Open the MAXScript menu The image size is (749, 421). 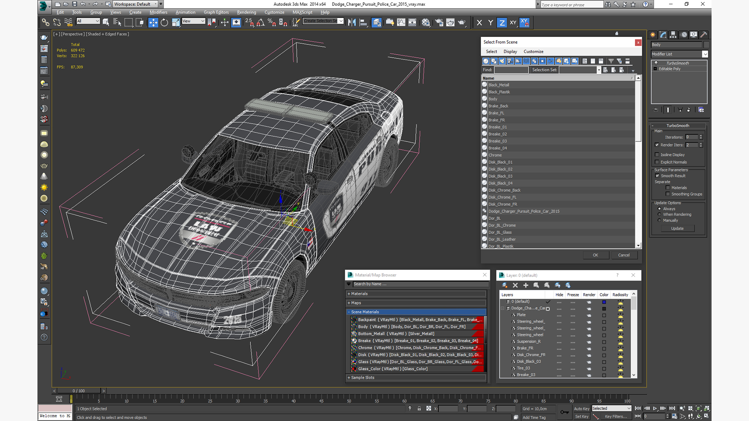[302, 12]
